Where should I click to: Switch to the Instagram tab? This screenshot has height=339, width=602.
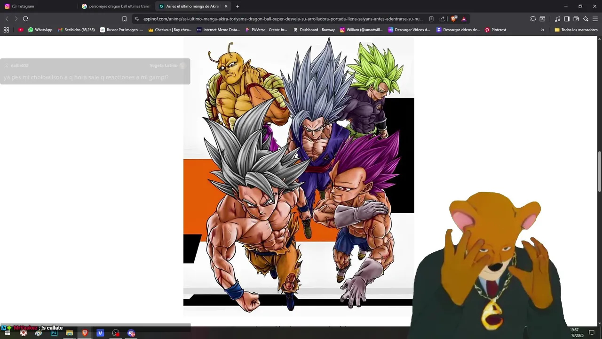(39, 6)
